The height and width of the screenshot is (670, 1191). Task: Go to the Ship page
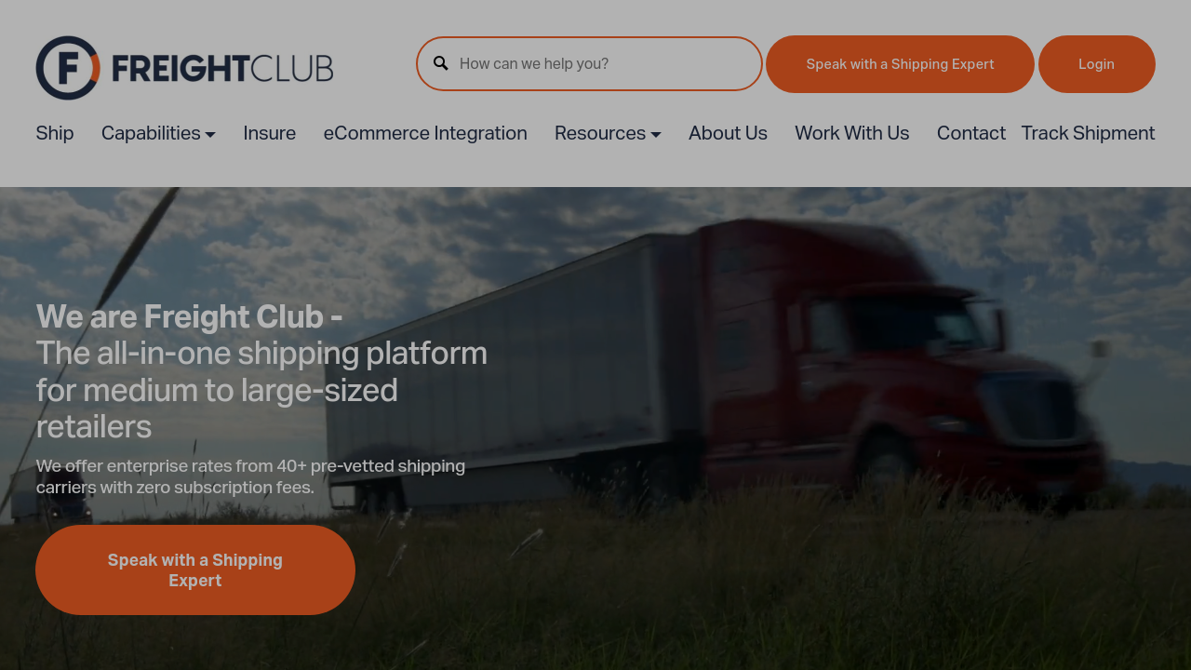[x=55, y=133]
